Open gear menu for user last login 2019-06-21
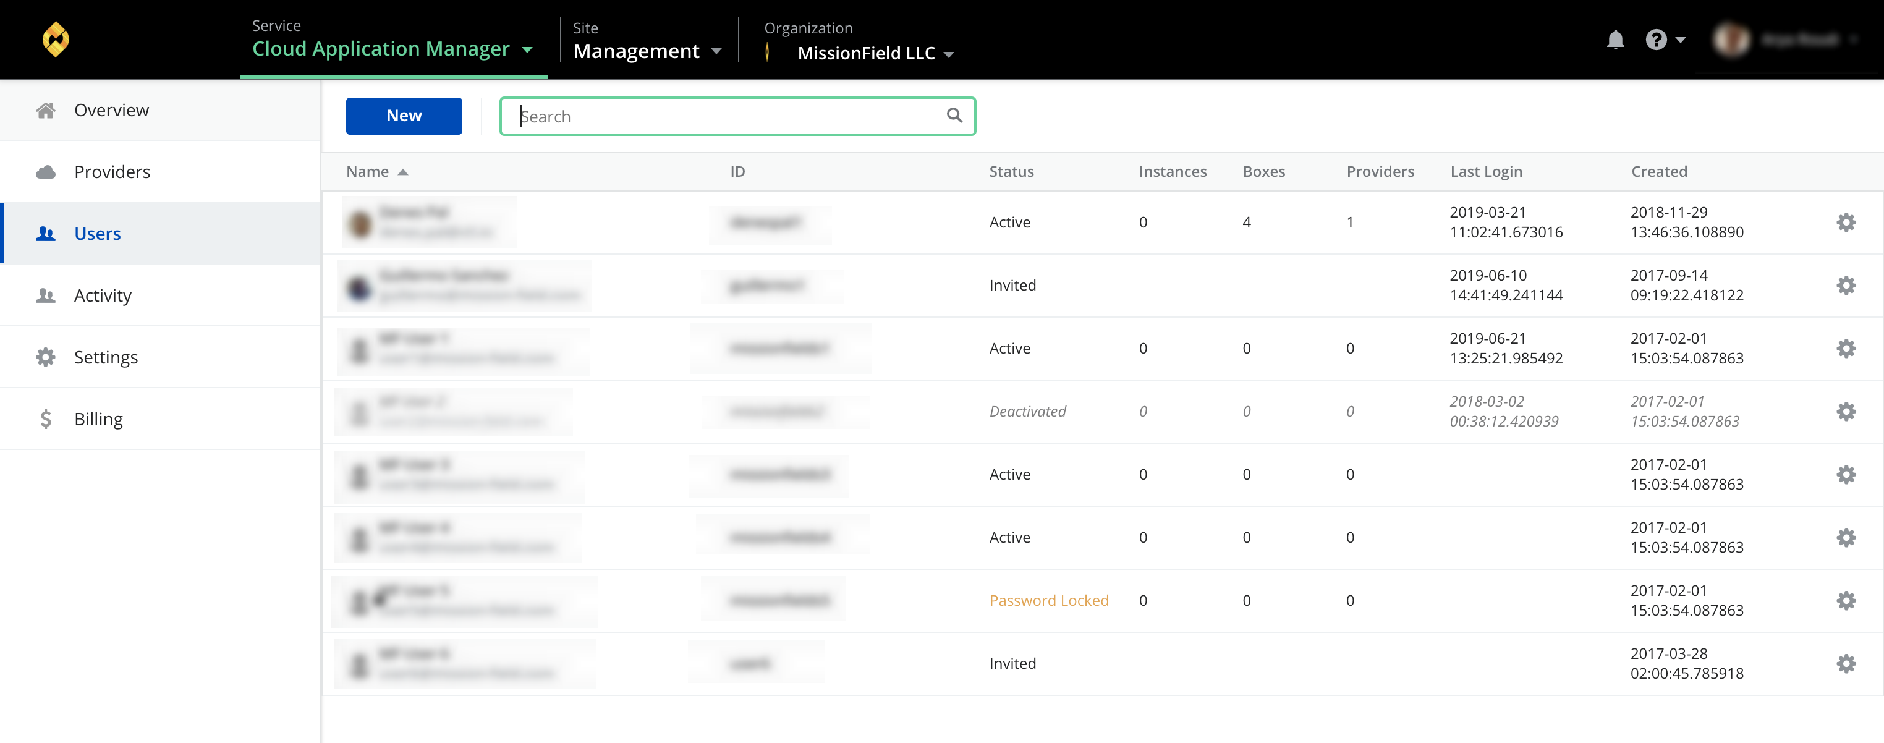The image size is (1884, 743). pyautogui.click(x=1846, y=348)
